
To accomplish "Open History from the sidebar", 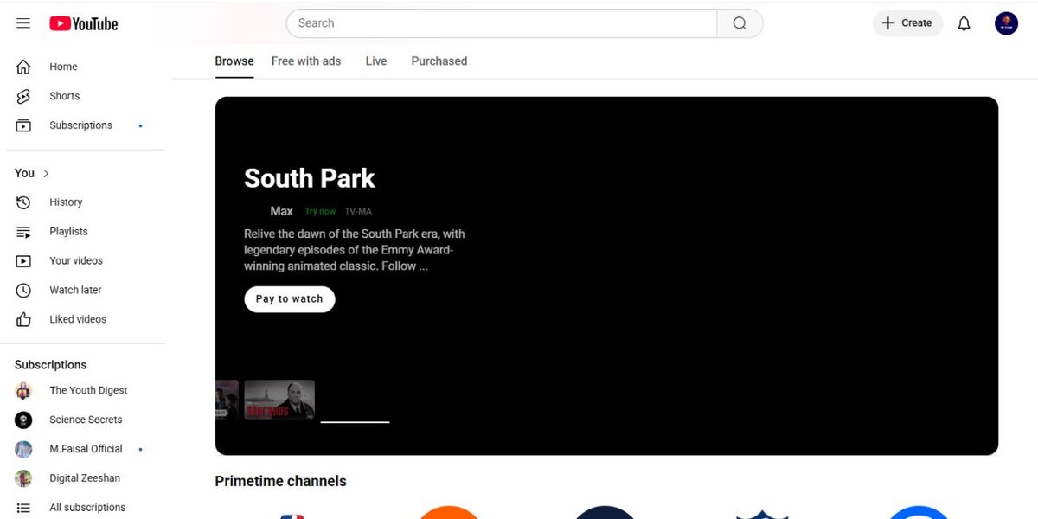I will 66,202.
